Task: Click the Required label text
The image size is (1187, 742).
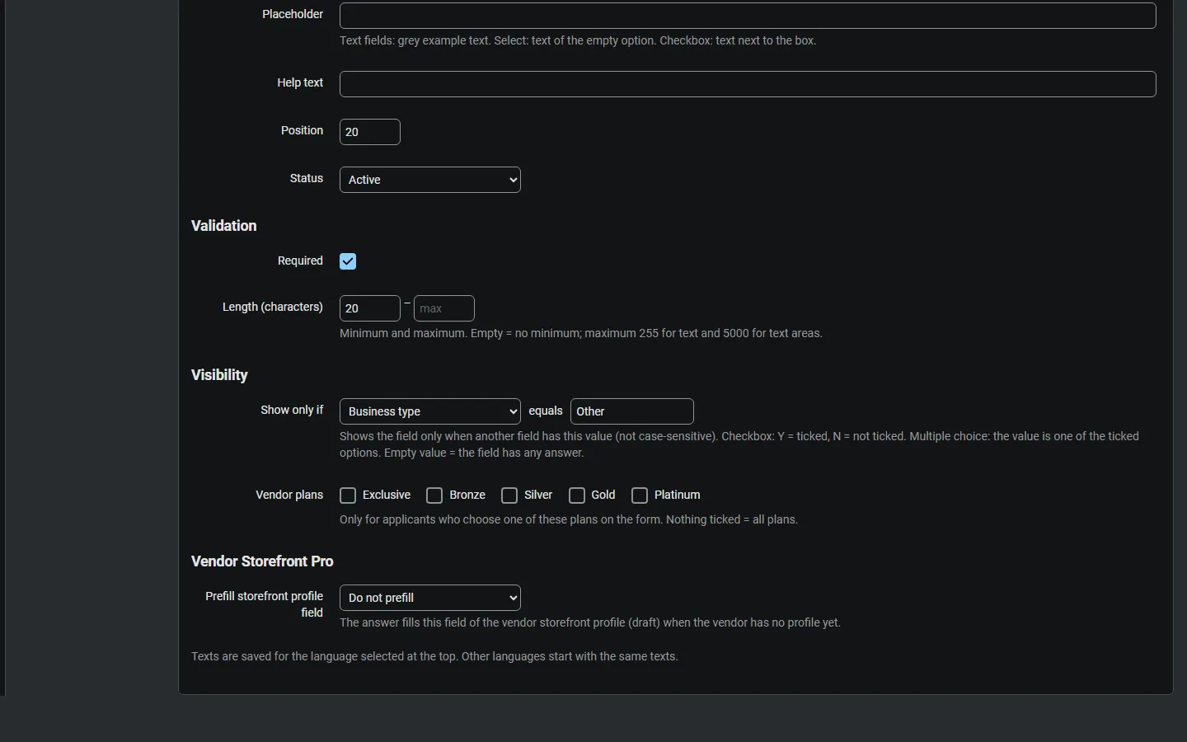Action: coord(300,261)
